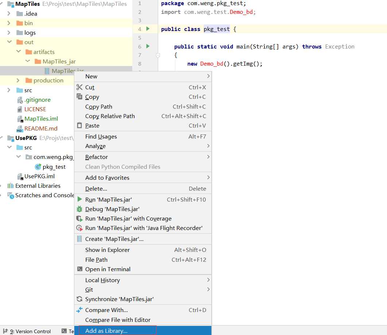Click the Debug bug icon
The image size is (387, 335).
click(79, 209)
